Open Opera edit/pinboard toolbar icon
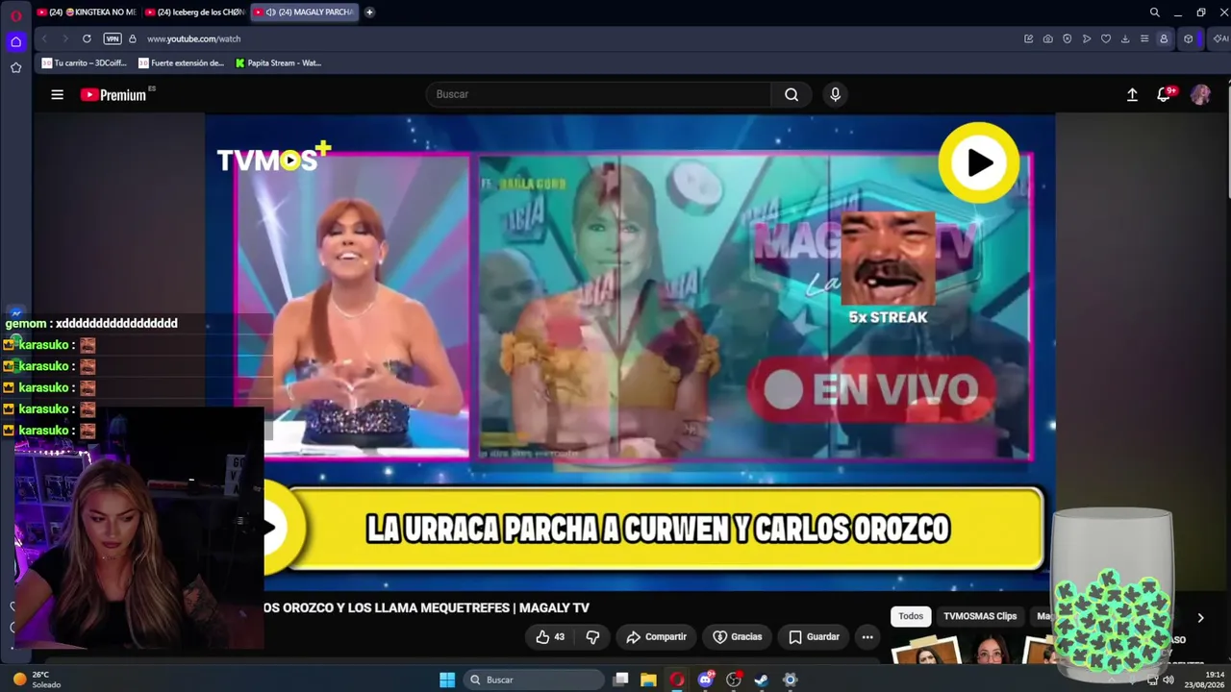1231x692 pixels. (1028, 38)
